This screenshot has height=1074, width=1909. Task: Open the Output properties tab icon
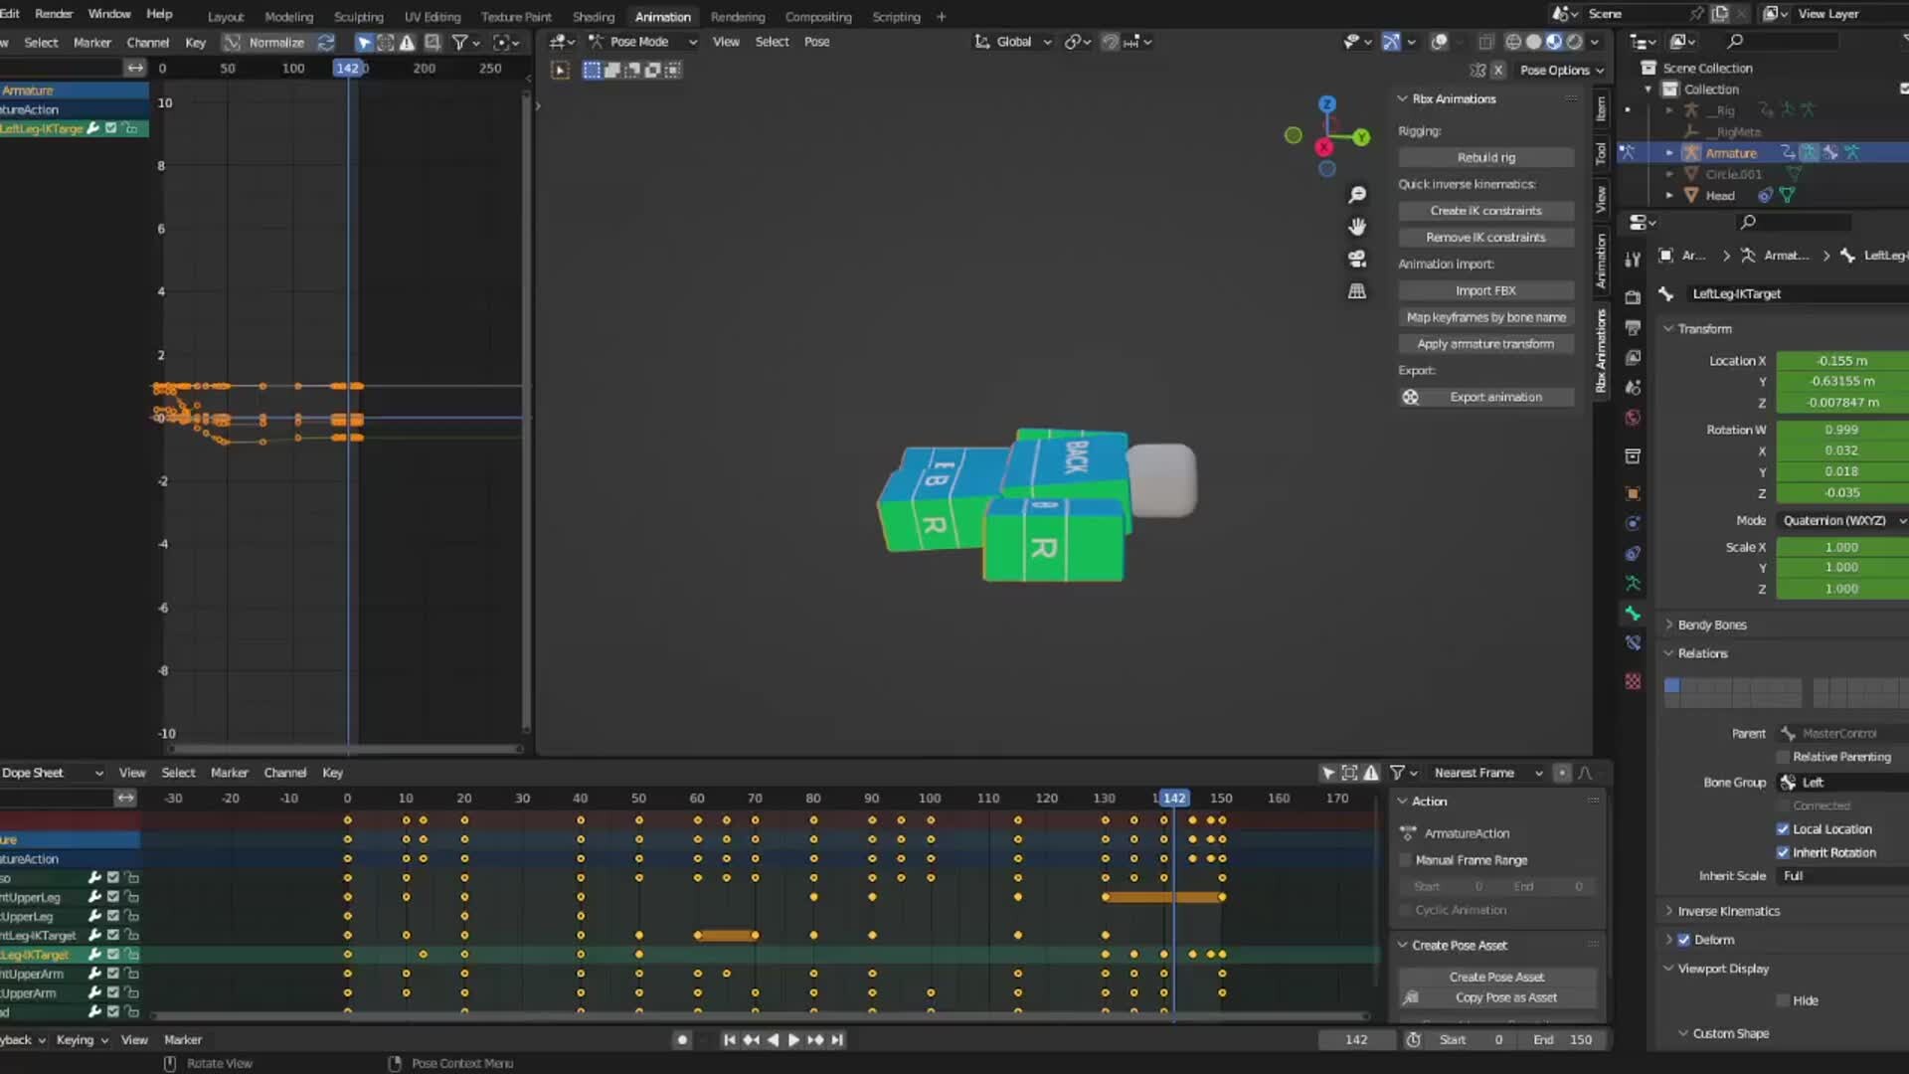tap(1633, 327)
